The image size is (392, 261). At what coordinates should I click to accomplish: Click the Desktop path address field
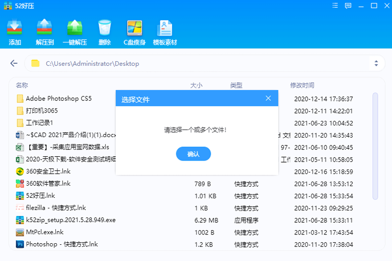[x=196, y=63]
